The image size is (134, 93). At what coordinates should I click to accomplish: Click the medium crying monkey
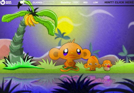[93, 63]
